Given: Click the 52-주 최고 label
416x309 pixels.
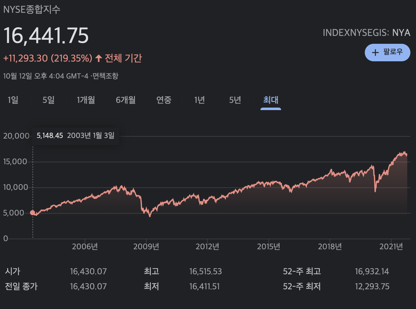Looking at the screenshot, I should pos(302,271).
